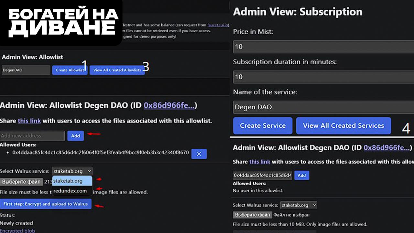
Task: Click the 'Admin View: Subscription' heading
Action: 298,12
